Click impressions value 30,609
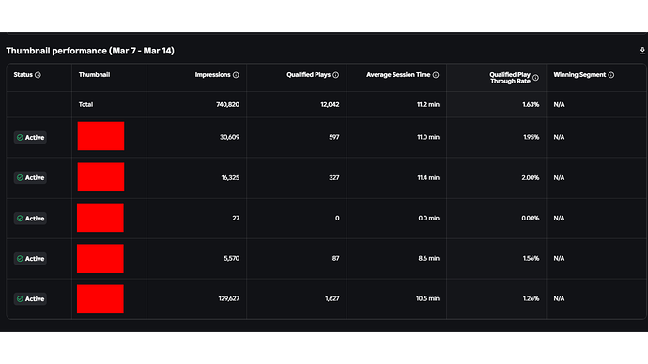 click(x=229, y=137)
